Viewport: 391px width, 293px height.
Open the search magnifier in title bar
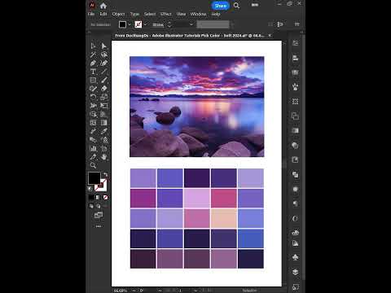pos(236,6)
